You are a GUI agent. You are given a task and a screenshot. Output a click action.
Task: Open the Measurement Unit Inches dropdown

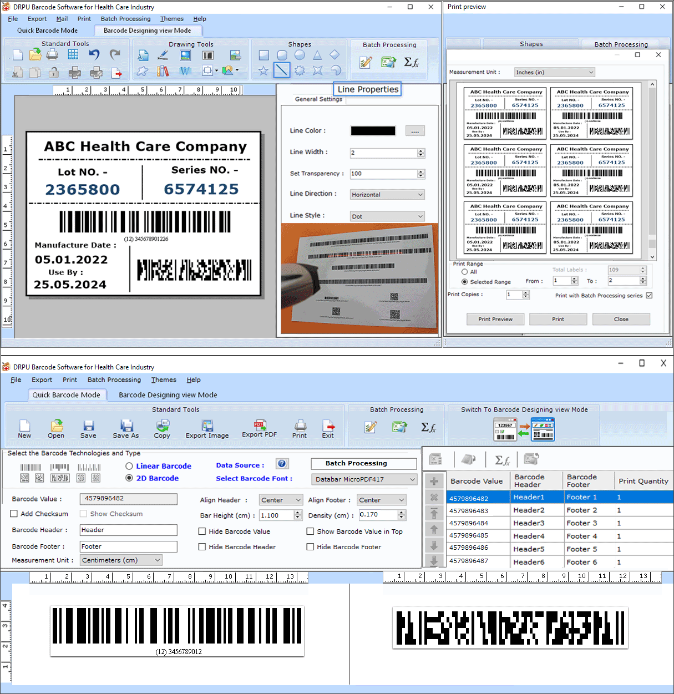click(554, 72)
